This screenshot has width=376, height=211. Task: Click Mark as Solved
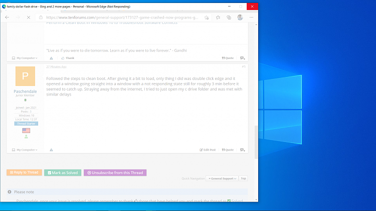tap(63, 172)
